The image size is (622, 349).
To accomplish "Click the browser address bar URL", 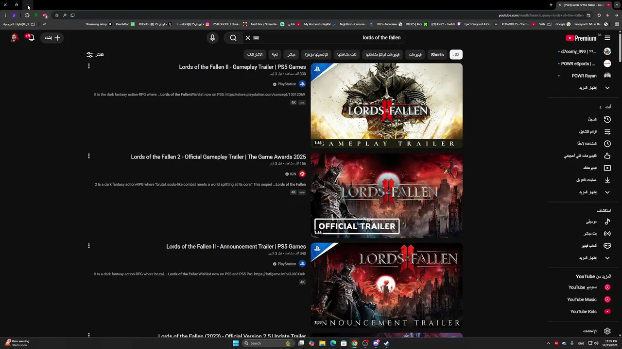I will coord(541,15).
